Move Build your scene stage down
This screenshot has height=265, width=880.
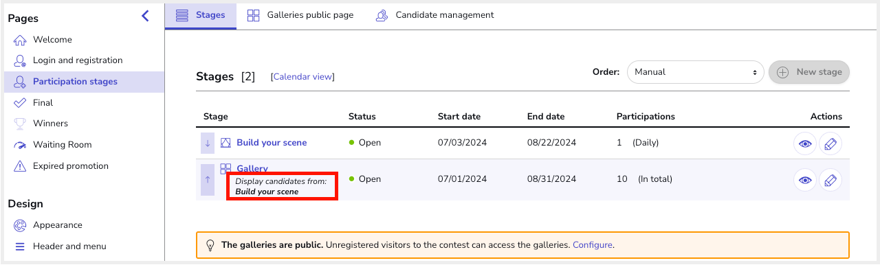tap(208, 143)
